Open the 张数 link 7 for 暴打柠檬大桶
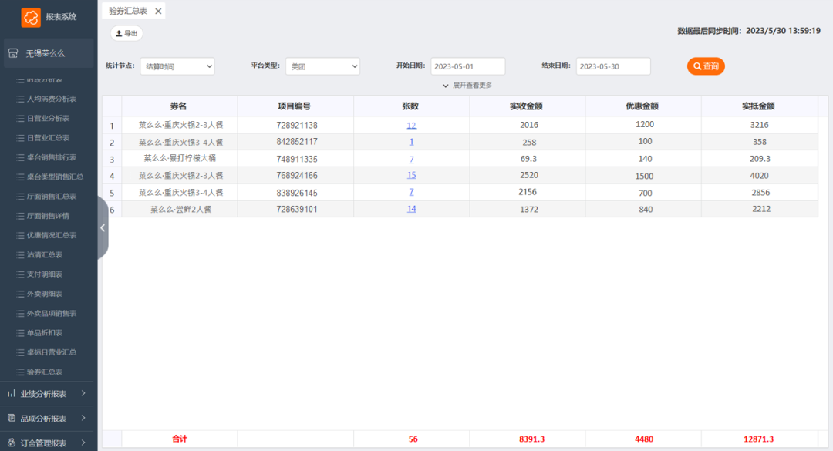 411,159
